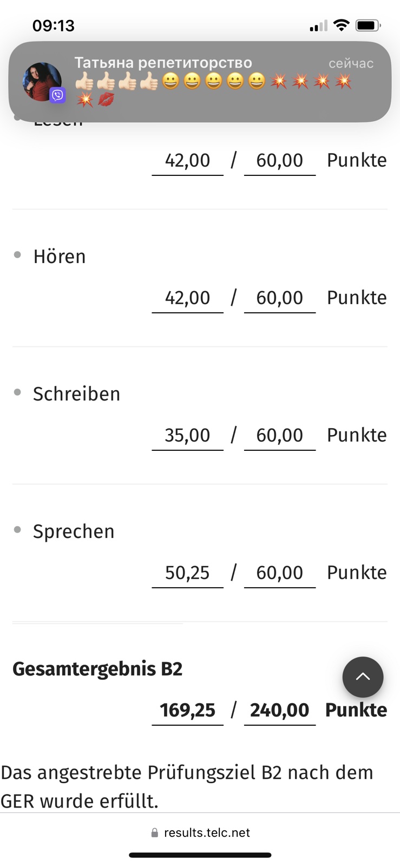Select the Schreiben section label
The width and height of the screenshot is (400, 866).
[x=76, y=394]
